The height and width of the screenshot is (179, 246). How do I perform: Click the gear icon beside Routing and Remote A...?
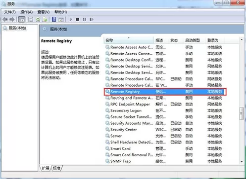tap(107, 98)
